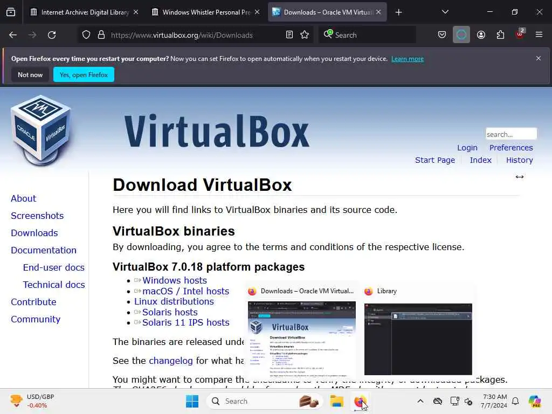This screenshot has width=552, height=414.
Task: Download the Solaris hosts package
Action: 170,312
